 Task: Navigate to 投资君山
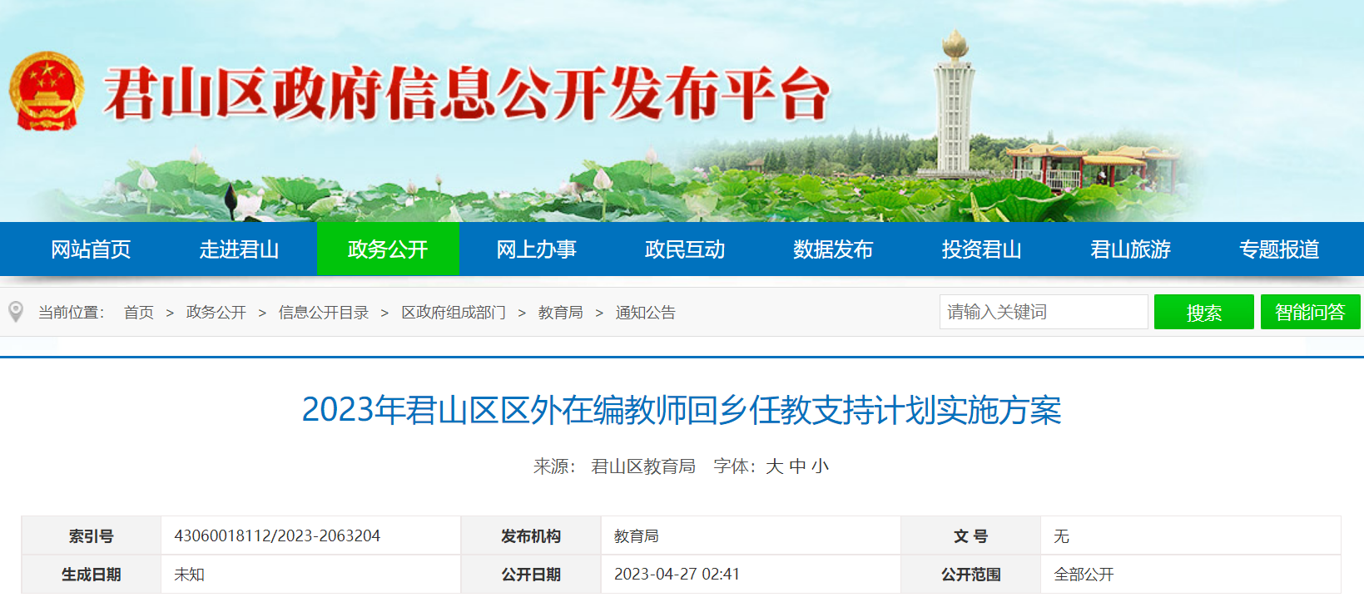pyautogui.click(x=982, y=249)
